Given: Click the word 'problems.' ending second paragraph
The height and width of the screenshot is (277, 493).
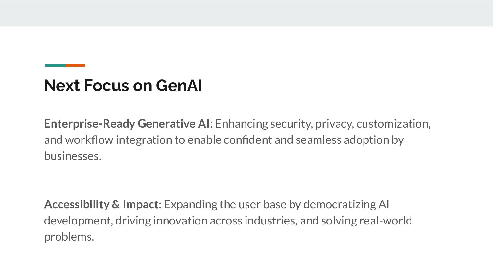Looking at the screenshot, I should pos(69,237).
